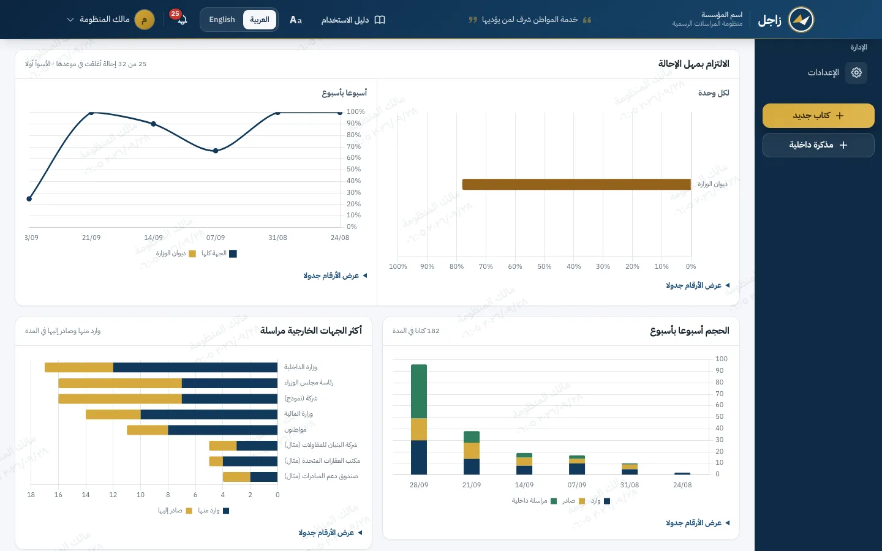Viewport: 882px width, 551px height.
Task: Switch language to العربية
Action: (x=260, y=20)
